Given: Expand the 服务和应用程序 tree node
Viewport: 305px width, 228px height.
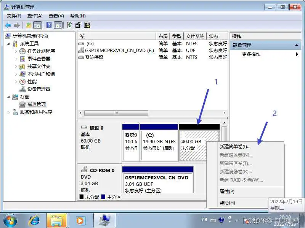Looking at the screenshot, I should pyautogui.click(x=8, y=112).
